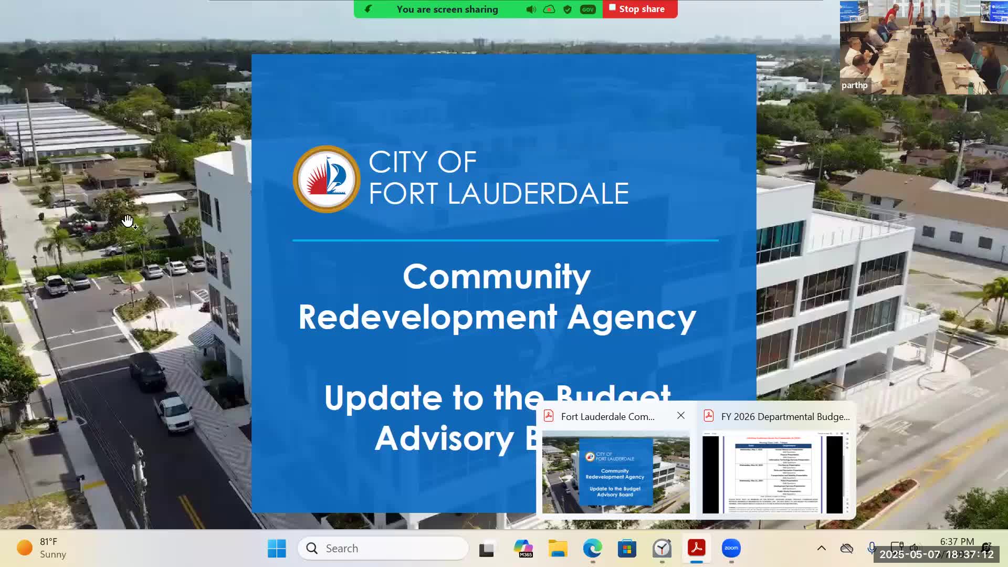
Task: Open File Explorer from taskbar
Action: (x=558, y=548)
